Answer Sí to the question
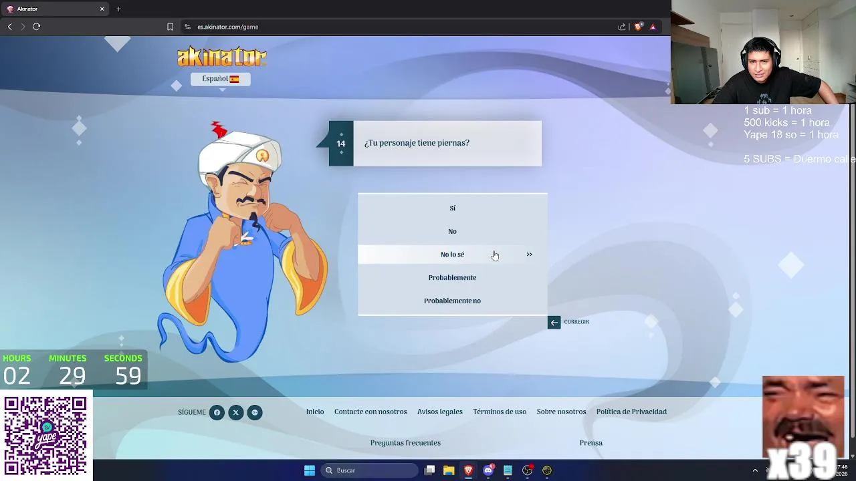Image resolution: width=856 pixels, height=481 pixels. coord(452,208)
